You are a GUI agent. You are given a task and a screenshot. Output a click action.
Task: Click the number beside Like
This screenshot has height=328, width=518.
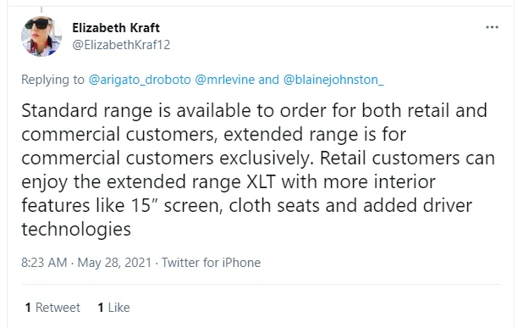pyautogui.click(x=101, y=308)
